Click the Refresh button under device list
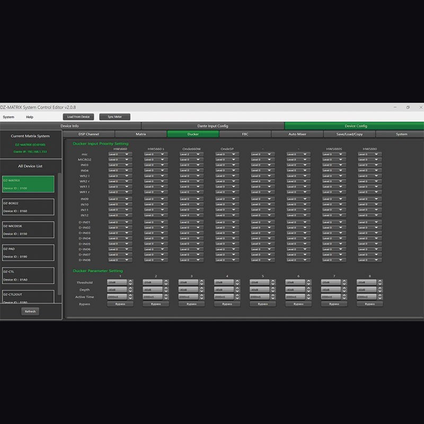The width and height of the screenshot is (424, 424). 30,312
